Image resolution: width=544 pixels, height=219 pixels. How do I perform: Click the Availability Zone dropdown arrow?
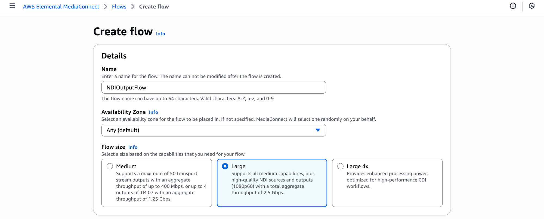tap(318, 130)
